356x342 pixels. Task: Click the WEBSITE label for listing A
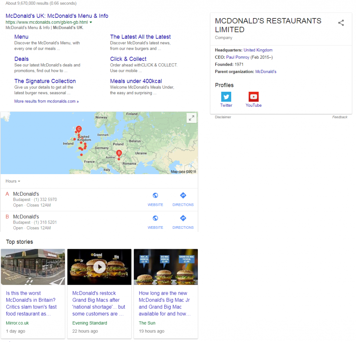(155, 205)
